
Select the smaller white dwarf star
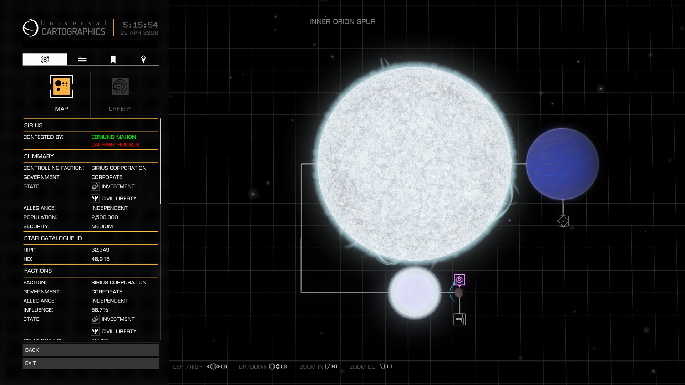[415, 293]
